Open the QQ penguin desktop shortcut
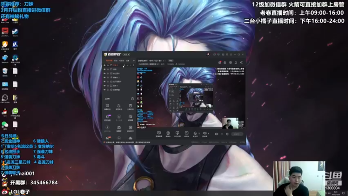Viewport: 348px width, 196px height. [5, 112]
